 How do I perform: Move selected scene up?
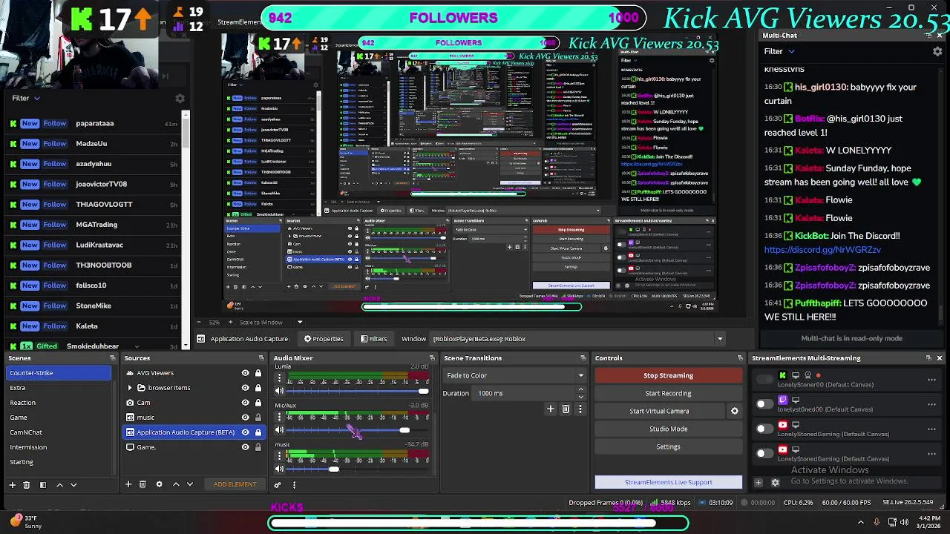pos(59,484)
